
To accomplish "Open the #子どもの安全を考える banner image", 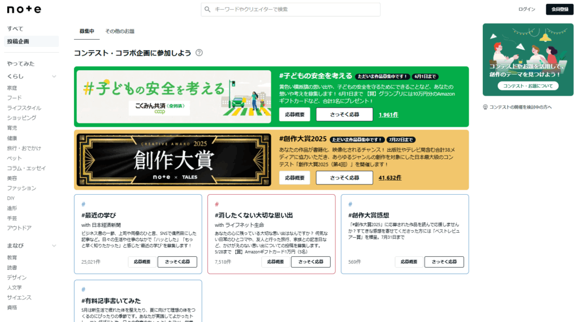I will (174, 97).
